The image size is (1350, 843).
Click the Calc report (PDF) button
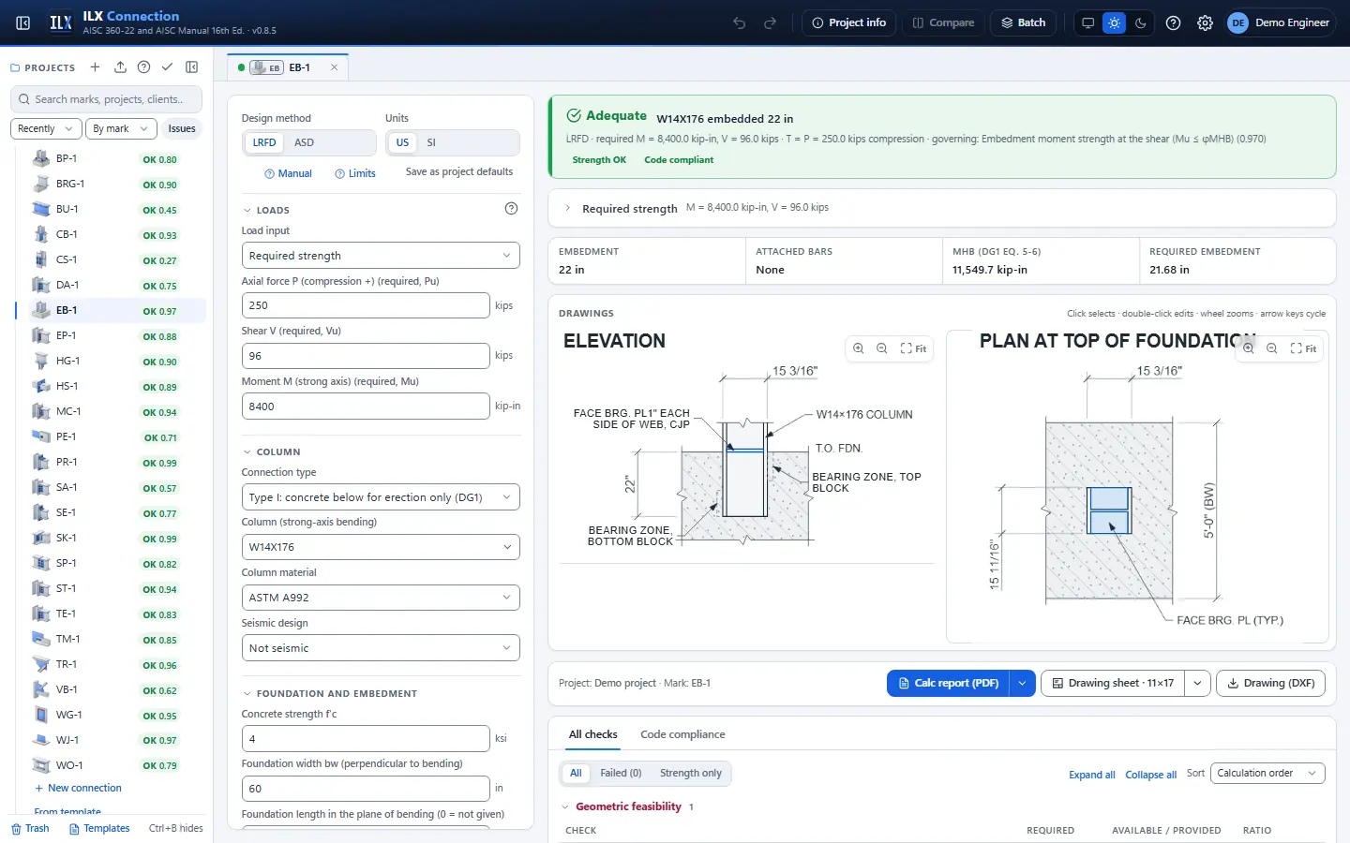(x=949, y=683)
